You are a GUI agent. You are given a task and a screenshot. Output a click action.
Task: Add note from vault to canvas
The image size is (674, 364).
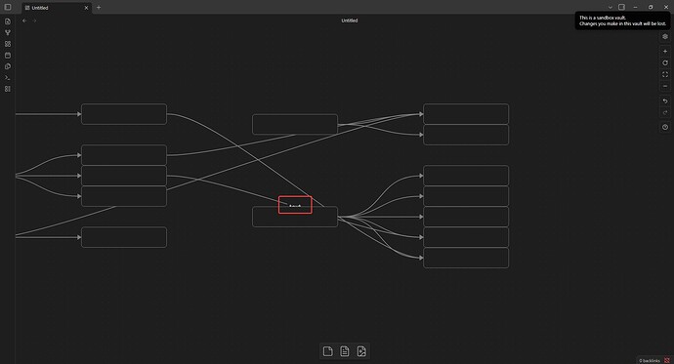coord(344,351)
